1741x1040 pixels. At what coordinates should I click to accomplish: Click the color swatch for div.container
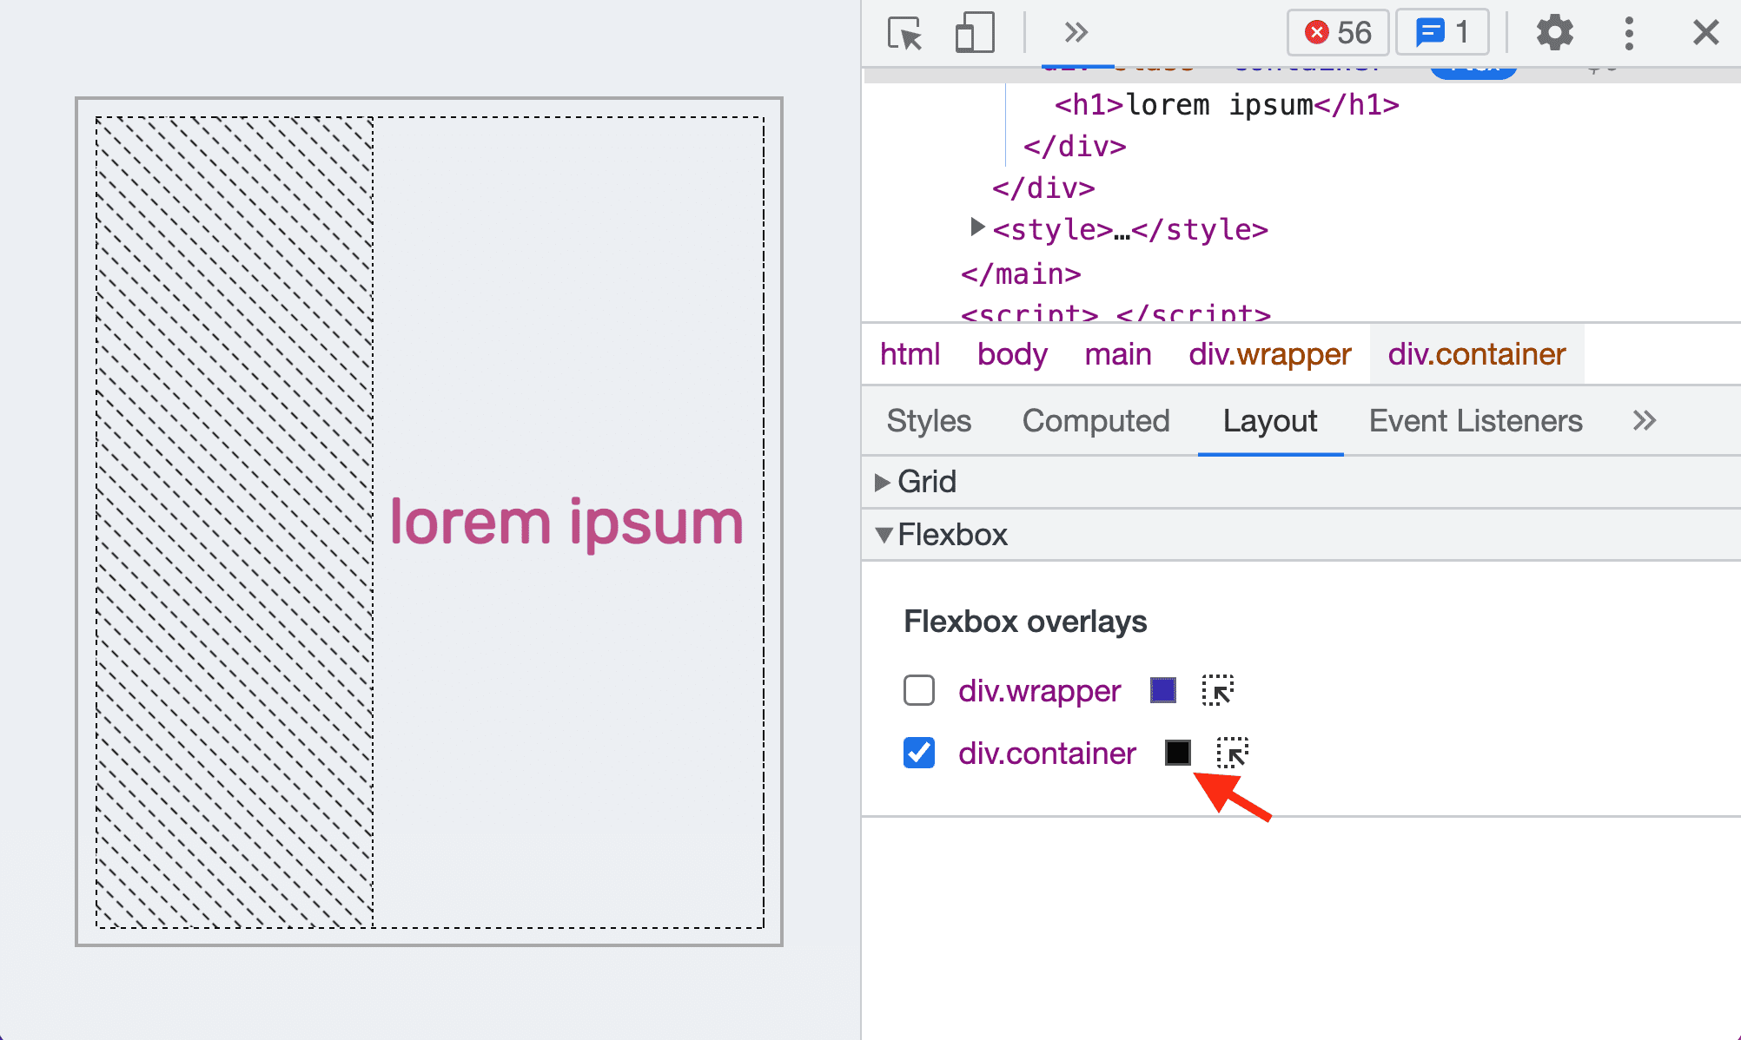1177,753
